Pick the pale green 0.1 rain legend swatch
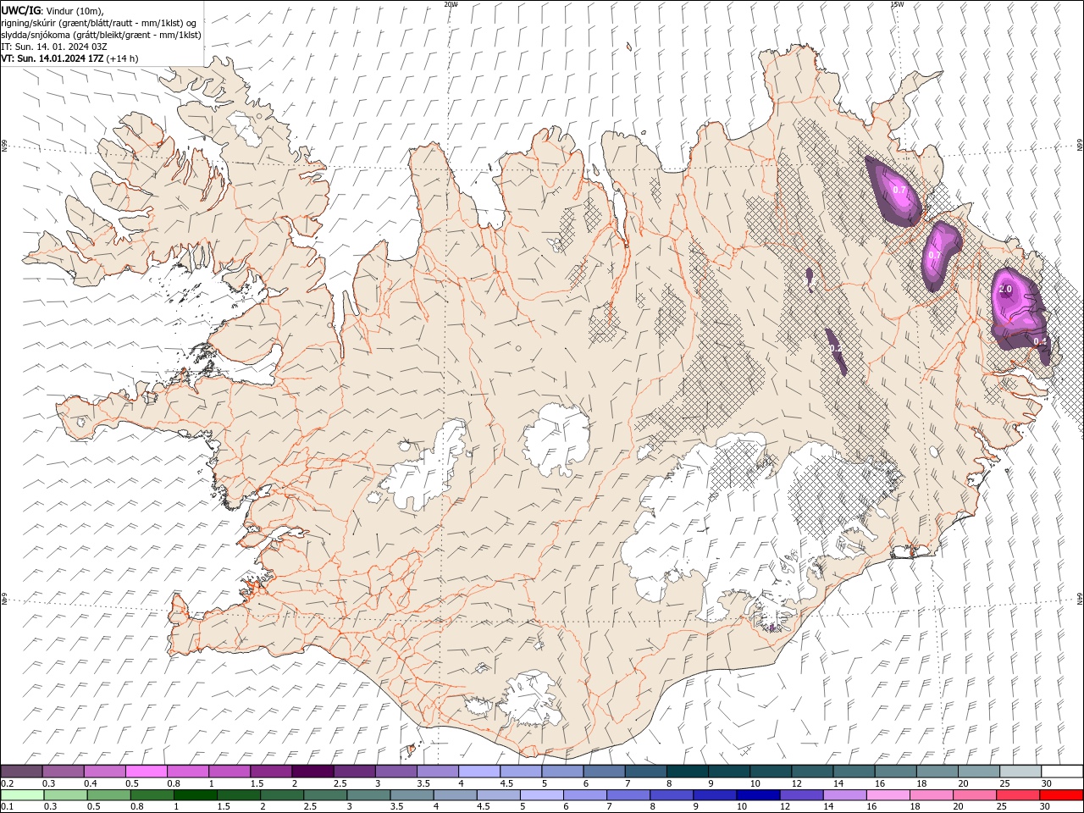The height and width of the screenshot is (813, 1084). (x=22, y=795)
